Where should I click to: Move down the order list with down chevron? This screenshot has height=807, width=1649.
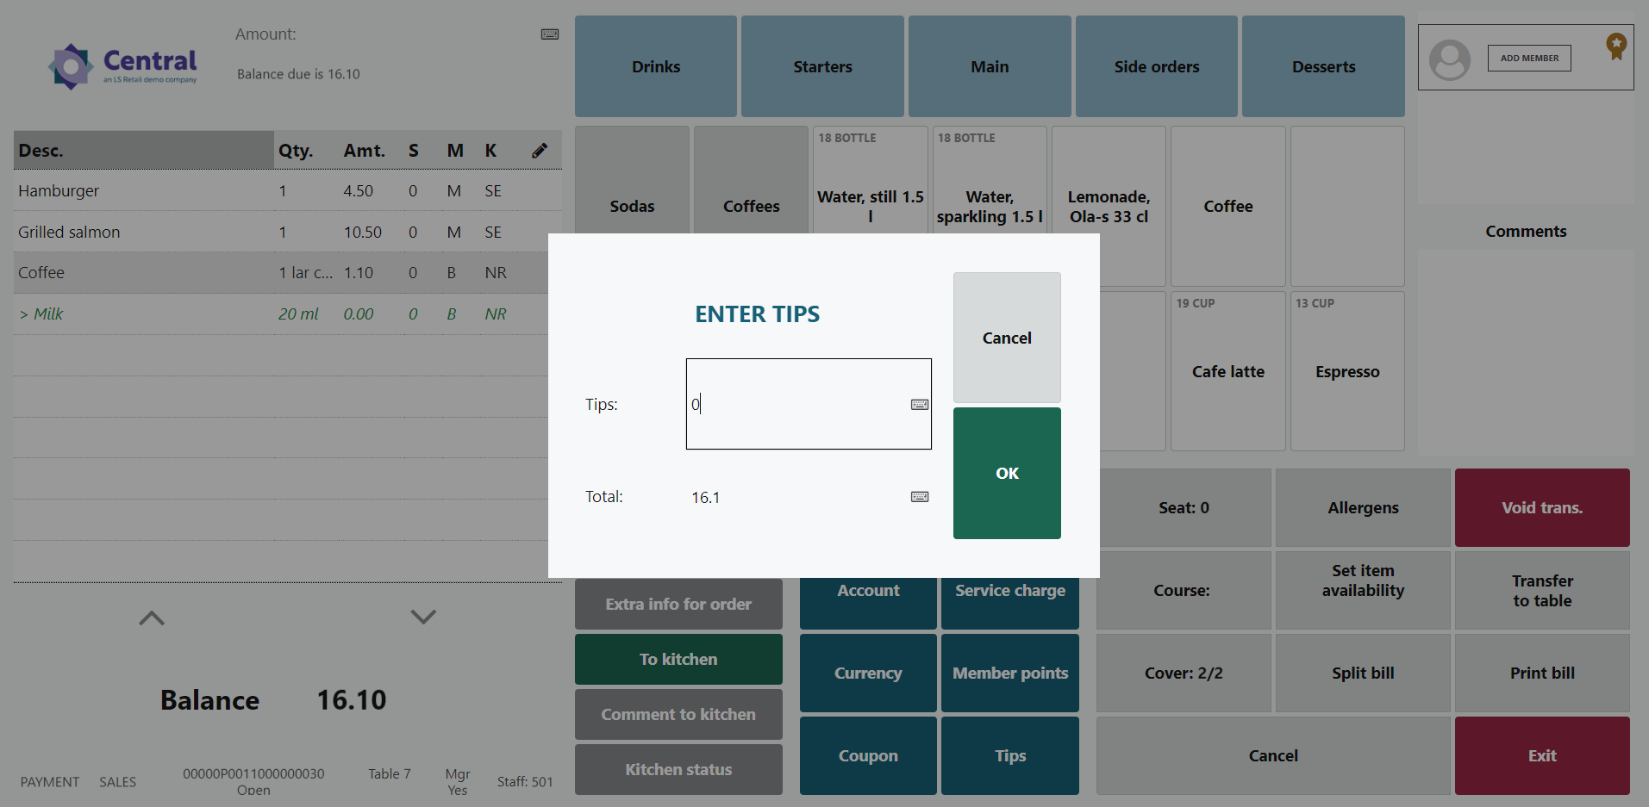coord(423,617)
